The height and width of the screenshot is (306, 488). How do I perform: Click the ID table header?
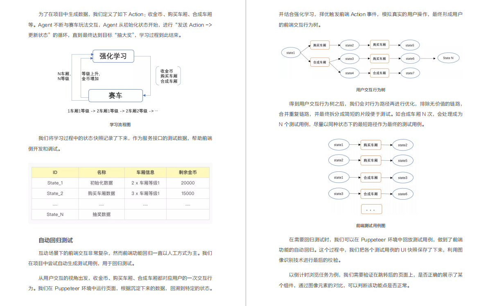coord(55,172)
